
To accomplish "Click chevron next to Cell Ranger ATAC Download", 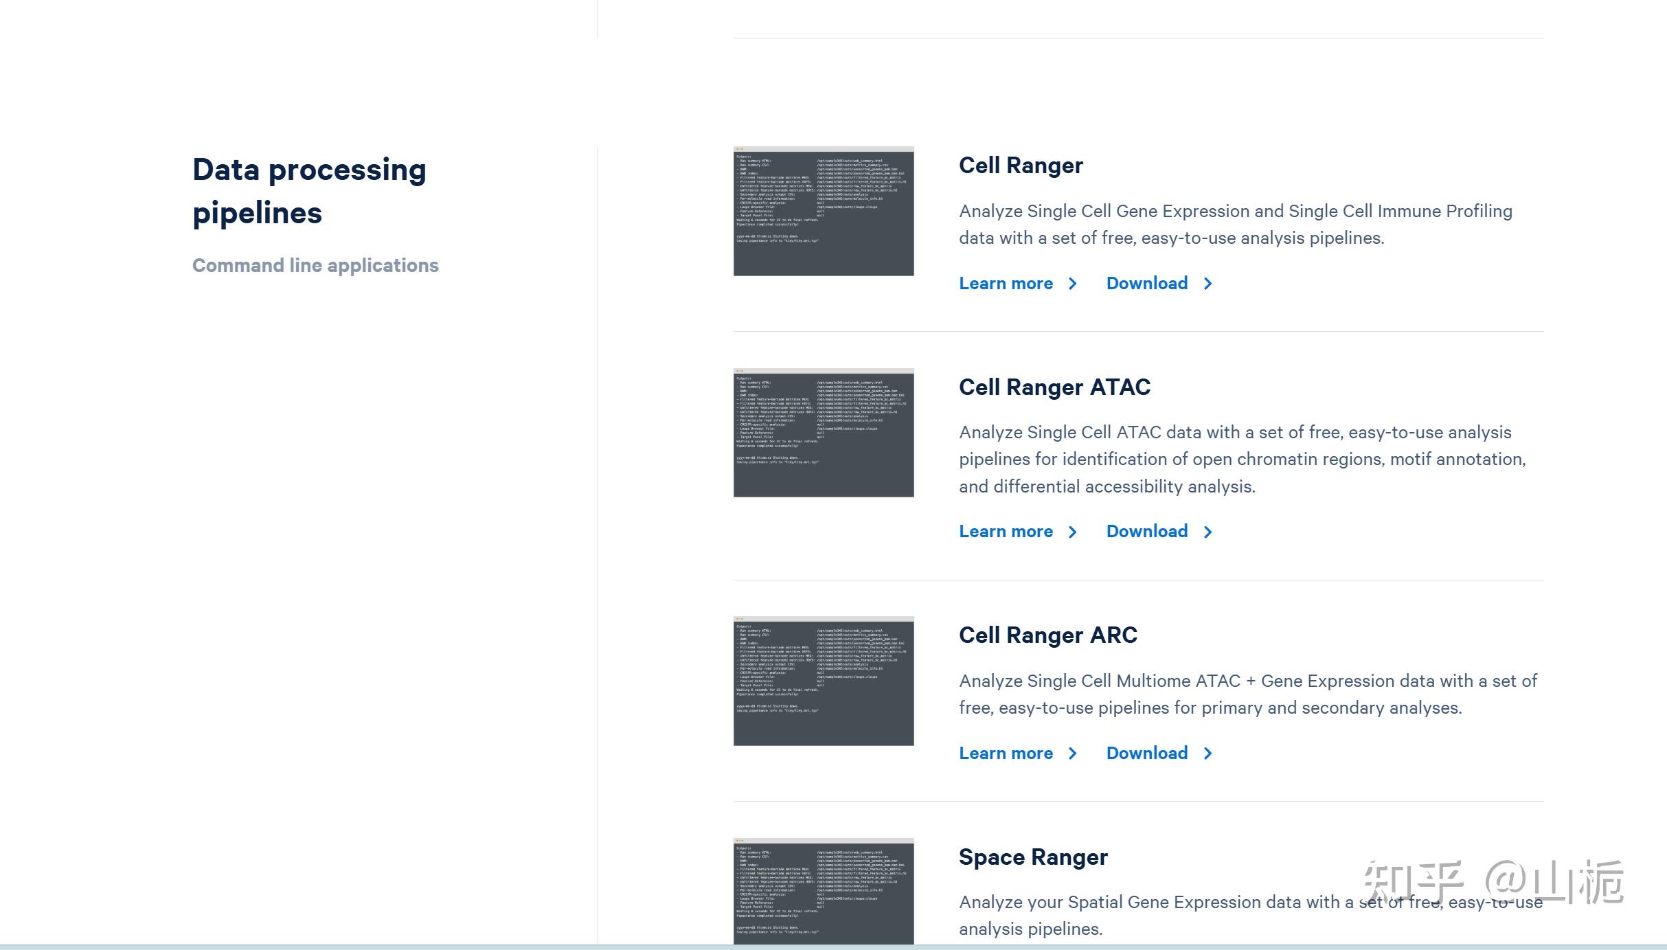I will [x=1208, y=532].
